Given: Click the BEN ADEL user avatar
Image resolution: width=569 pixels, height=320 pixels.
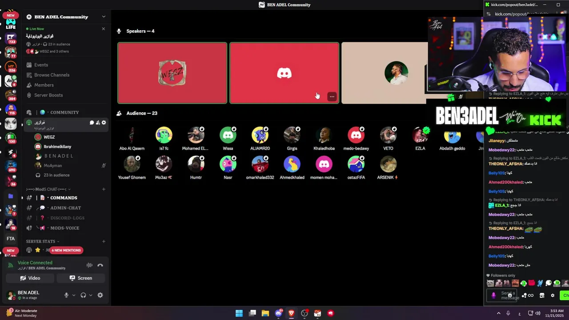Looking at the screenshot, I should [11, 295].
